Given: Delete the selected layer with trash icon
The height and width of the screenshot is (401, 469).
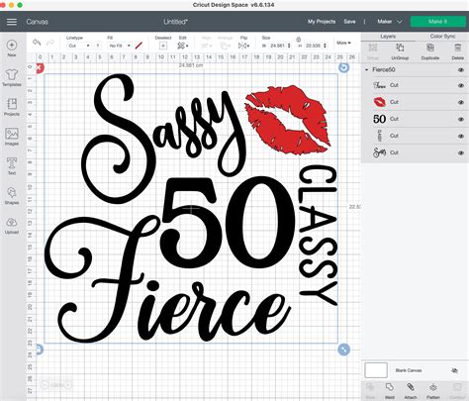Looking at the screenshot, I should [x=458, y=48].
